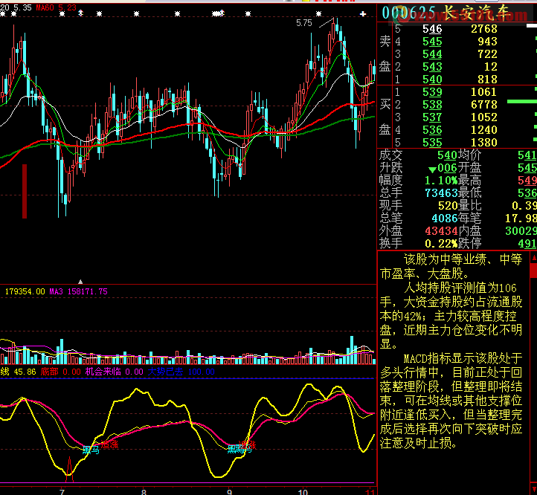
Task: Click the buy 2 volume 6778
Action: (484, 105)
